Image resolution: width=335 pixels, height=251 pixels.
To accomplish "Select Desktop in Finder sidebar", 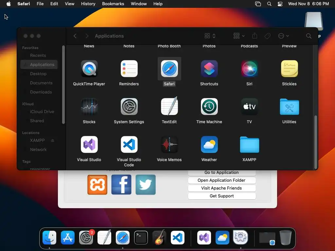I will coord(39,74).
